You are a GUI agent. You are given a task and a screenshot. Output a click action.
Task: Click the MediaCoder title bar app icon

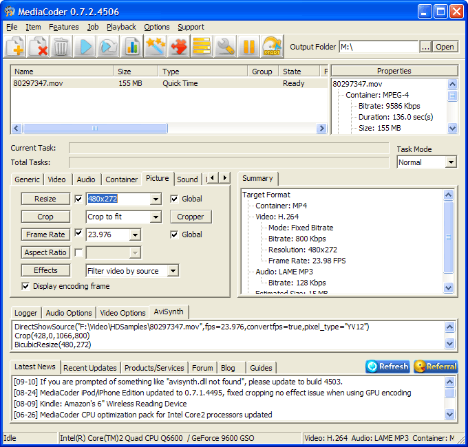click(10, 12)
